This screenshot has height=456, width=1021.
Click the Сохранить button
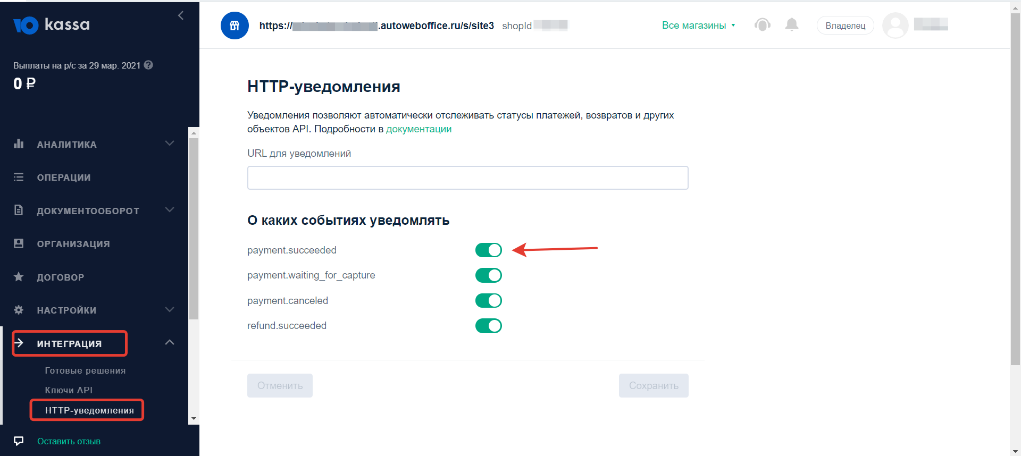click(653, 385)
